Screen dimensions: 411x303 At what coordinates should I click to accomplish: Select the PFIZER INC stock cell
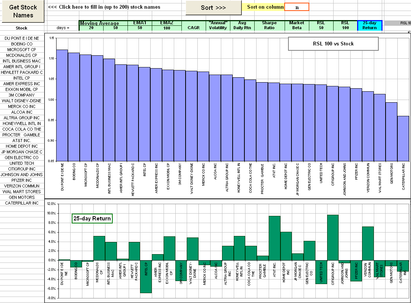tap(22, 181)
